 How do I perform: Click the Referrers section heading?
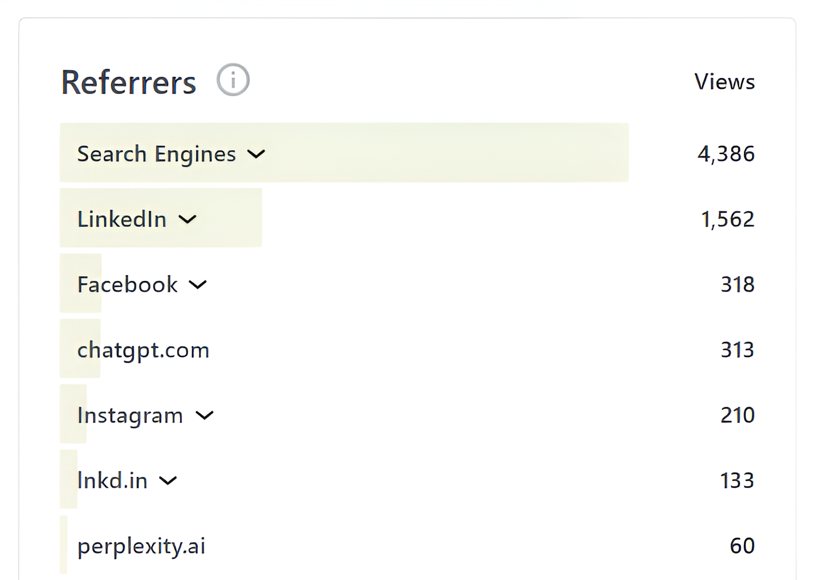pos(128,83)
